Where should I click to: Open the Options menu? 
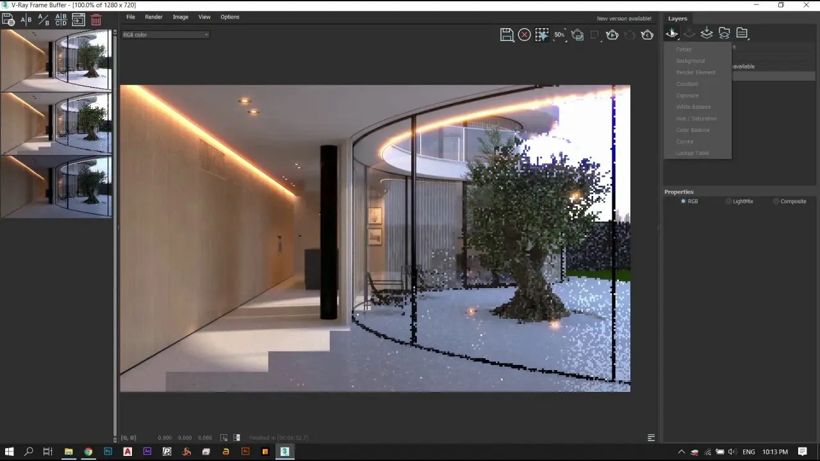coord(230,17)
